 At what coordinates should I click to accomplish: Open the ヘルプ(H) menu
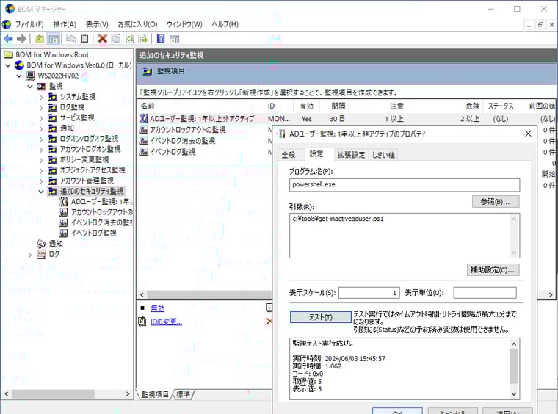pyautogui.click(x=225, y=24)
